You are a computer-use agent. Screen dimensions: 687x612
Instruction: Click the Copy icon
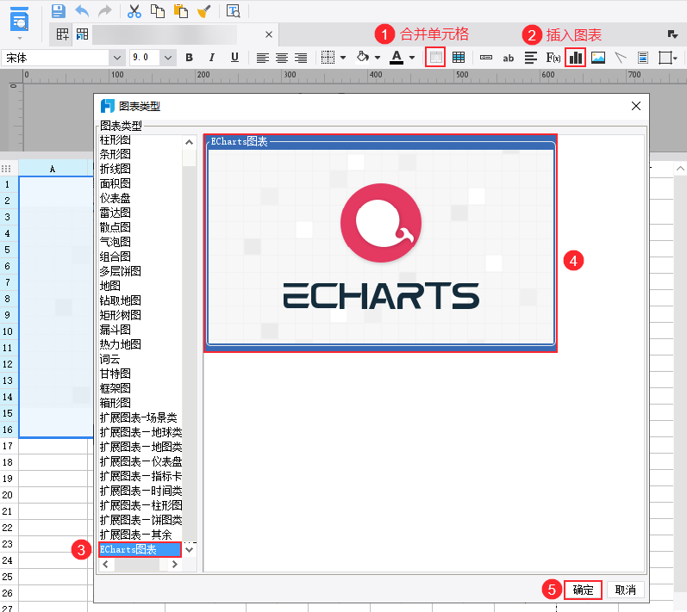point(157,11)
